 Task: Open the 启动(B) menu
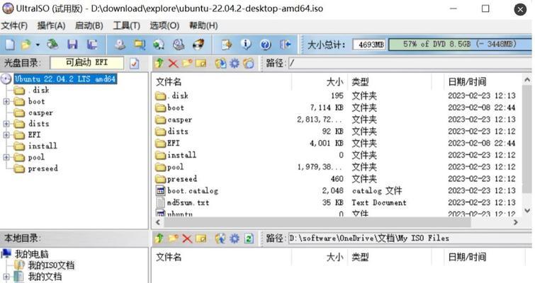click(89, 25)
